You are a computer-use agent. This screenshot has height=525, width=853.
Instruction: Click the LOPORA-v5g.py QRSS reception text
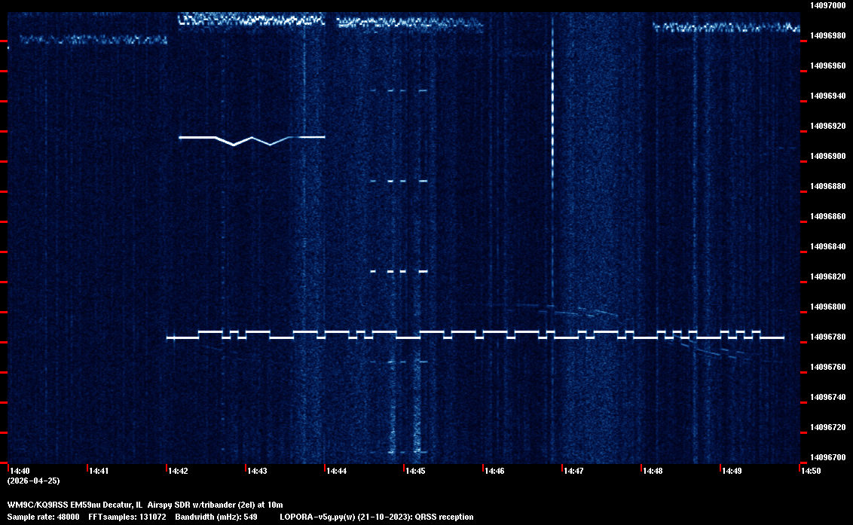point(376,517)
